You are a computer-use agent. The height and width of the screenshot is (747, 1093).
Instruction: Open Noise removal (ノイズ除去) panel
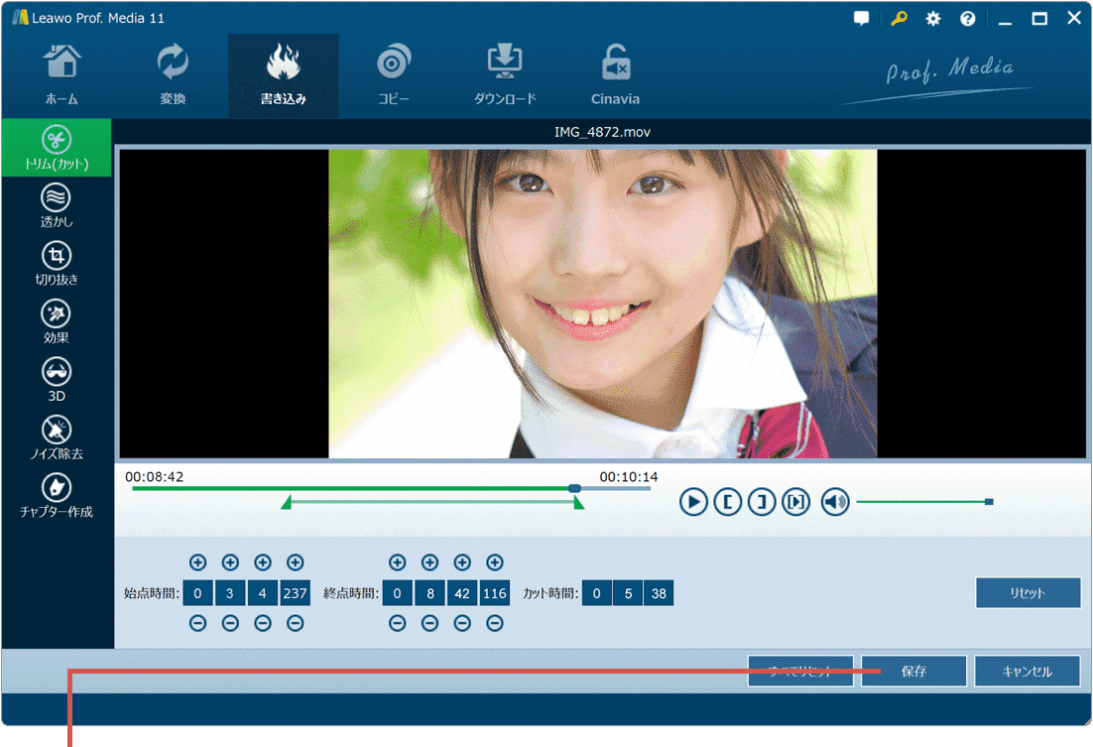click(x=56, y=437)
